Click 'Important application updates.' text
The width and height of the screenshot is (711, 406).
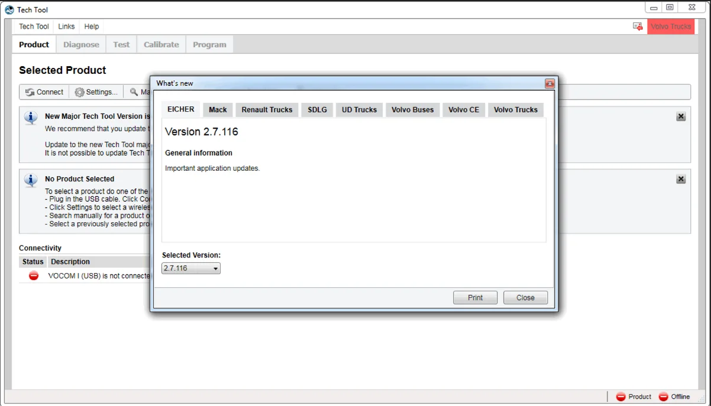212,168
